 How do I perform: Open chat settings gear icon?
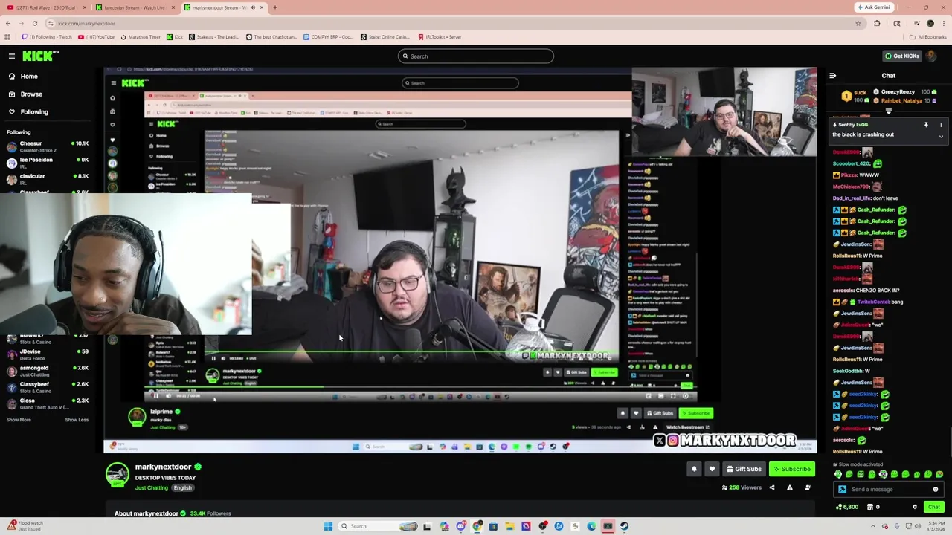click(x=915, y=507)
